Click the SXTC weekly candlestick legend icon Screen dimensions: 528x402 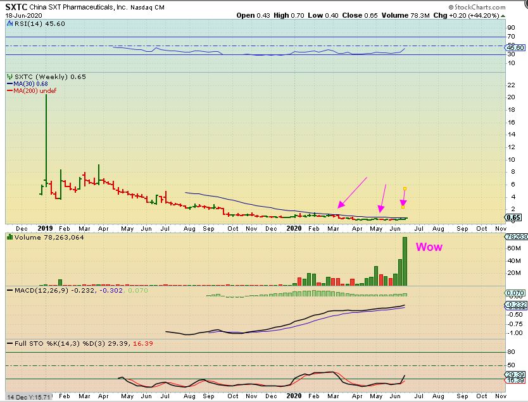9,76
